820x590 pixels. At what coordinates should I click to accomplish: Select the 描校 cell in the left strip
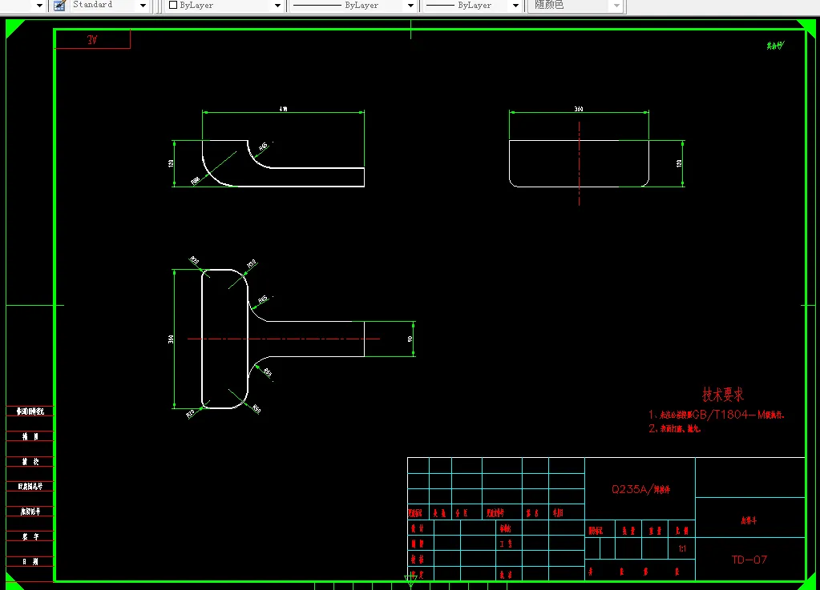pyautogui.click(x=30, y=462)
